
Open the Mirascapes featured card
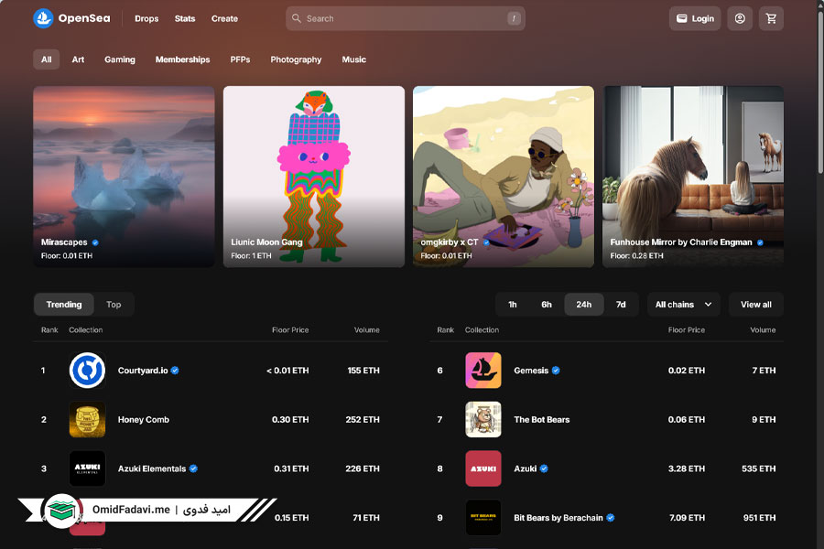click(124, 177)
